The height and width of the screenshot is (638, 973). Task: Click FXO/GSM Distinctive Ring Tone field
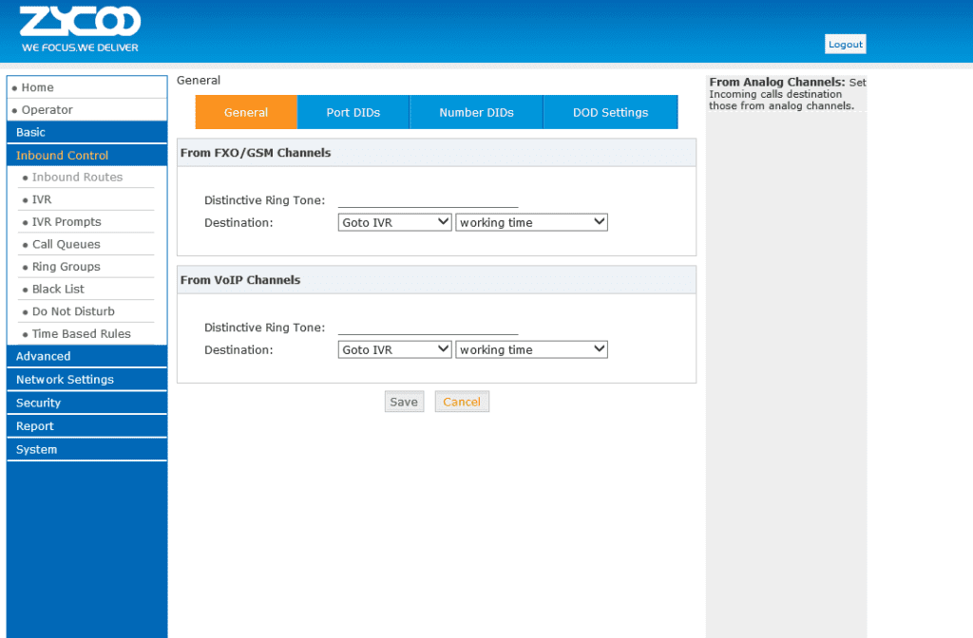tap(428, 199)
